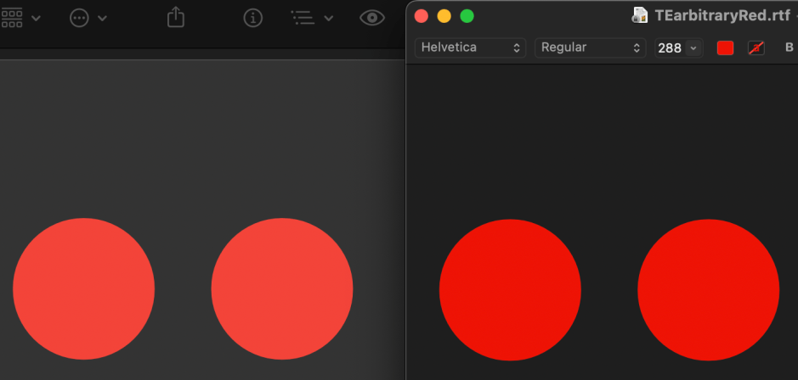Click the TEarbitraryRed.rtf window title
Image resolution: width=798 pixels, height=380 pixels.
tap(722, 16)
